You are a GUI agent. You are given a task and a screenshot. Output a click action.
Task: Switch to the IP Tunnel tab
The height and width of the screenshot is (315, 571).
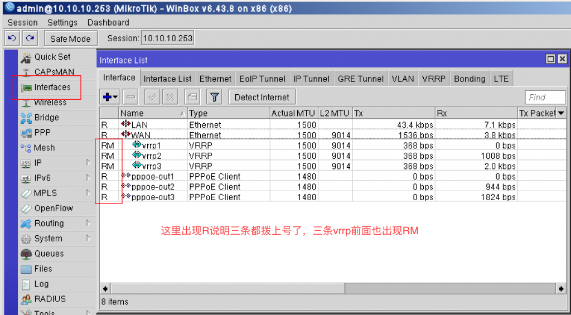click(x=311, y=79)
